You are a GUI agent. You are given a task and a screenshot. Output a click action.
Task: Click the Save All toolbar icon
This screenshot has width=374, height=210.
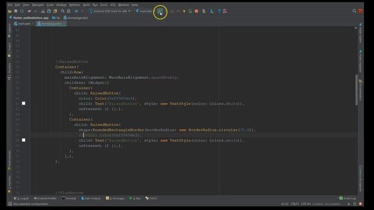(16, 11)
